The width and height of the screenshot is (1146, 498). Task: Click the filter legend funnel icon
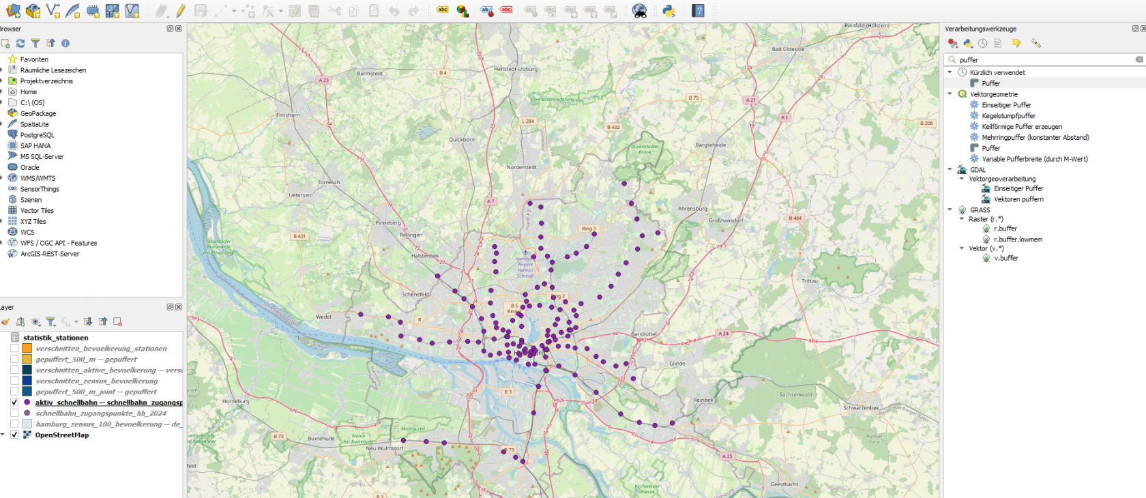point(50,321)
